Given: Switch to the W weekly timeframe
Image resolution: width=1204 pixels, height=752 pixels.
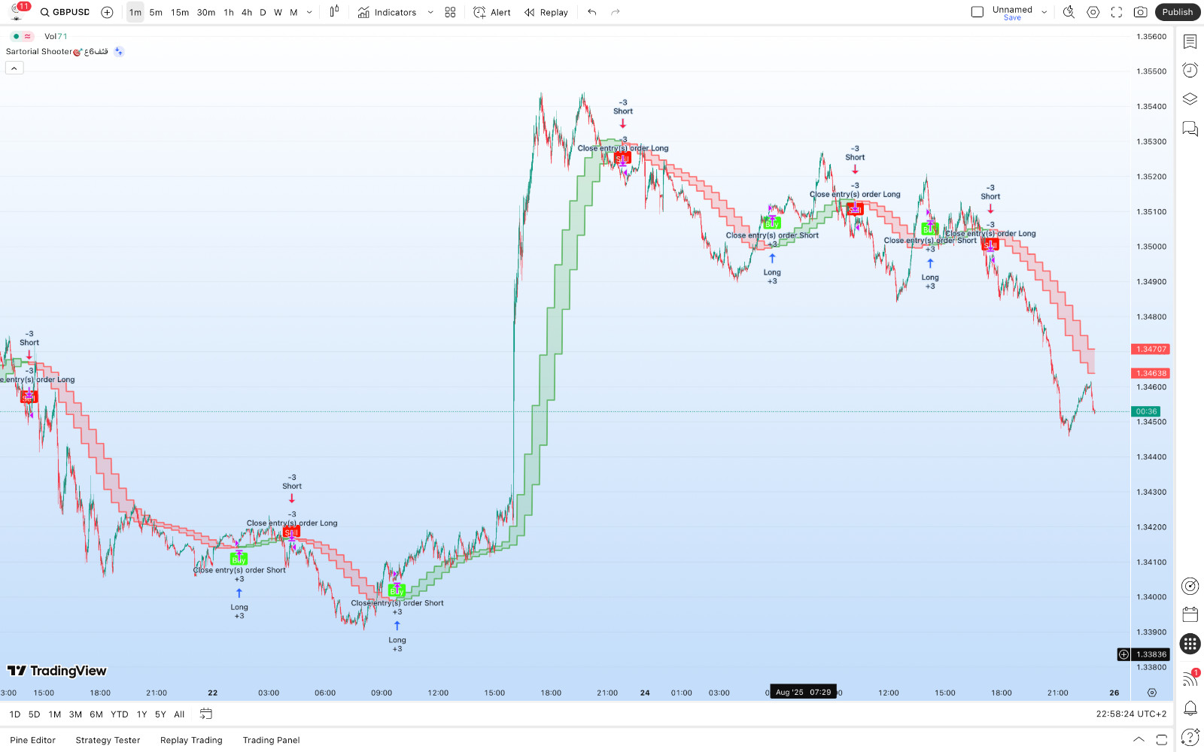Looking at the screenshot, I should pos(278,12).
